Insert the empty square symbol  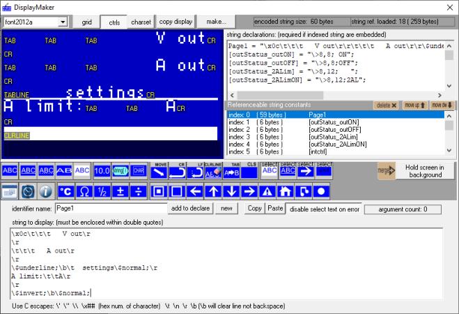(x=177, y=191)
